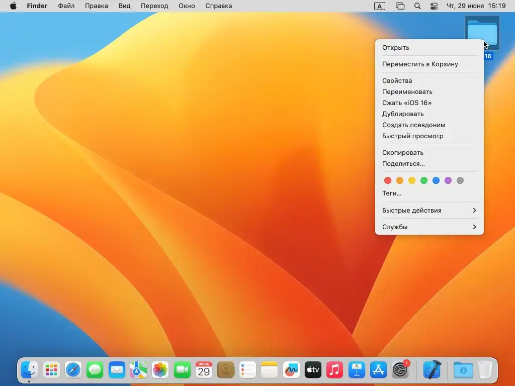Open Maps app in the Dock

[138, 370]
